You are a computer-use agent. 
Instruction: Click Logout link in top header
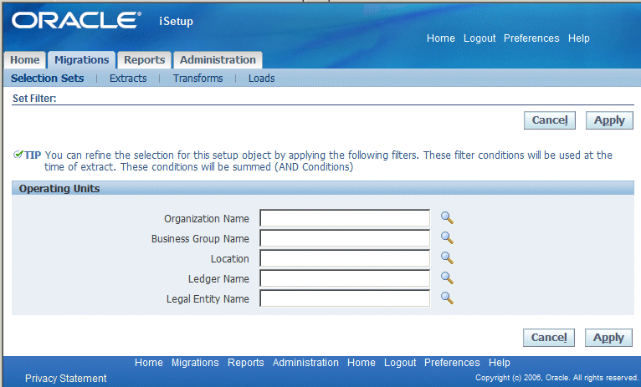pyautogui.click(x=479, y=38)
